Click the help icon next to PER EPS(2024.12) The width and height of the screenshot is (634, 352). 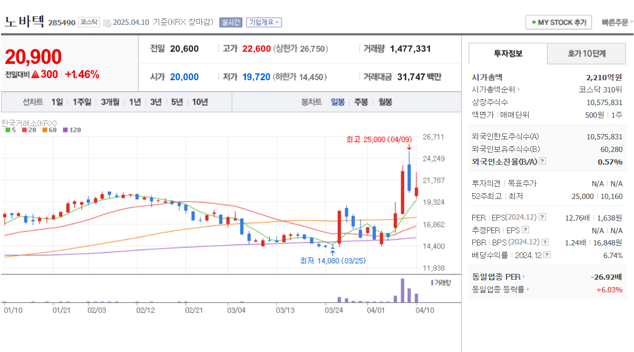click(x=542, y=217)
